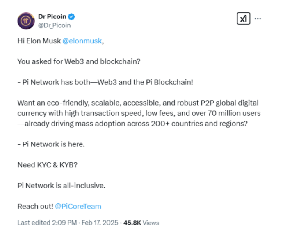Open Dr Picoin's profile avatar

click(x=26, y=21)
